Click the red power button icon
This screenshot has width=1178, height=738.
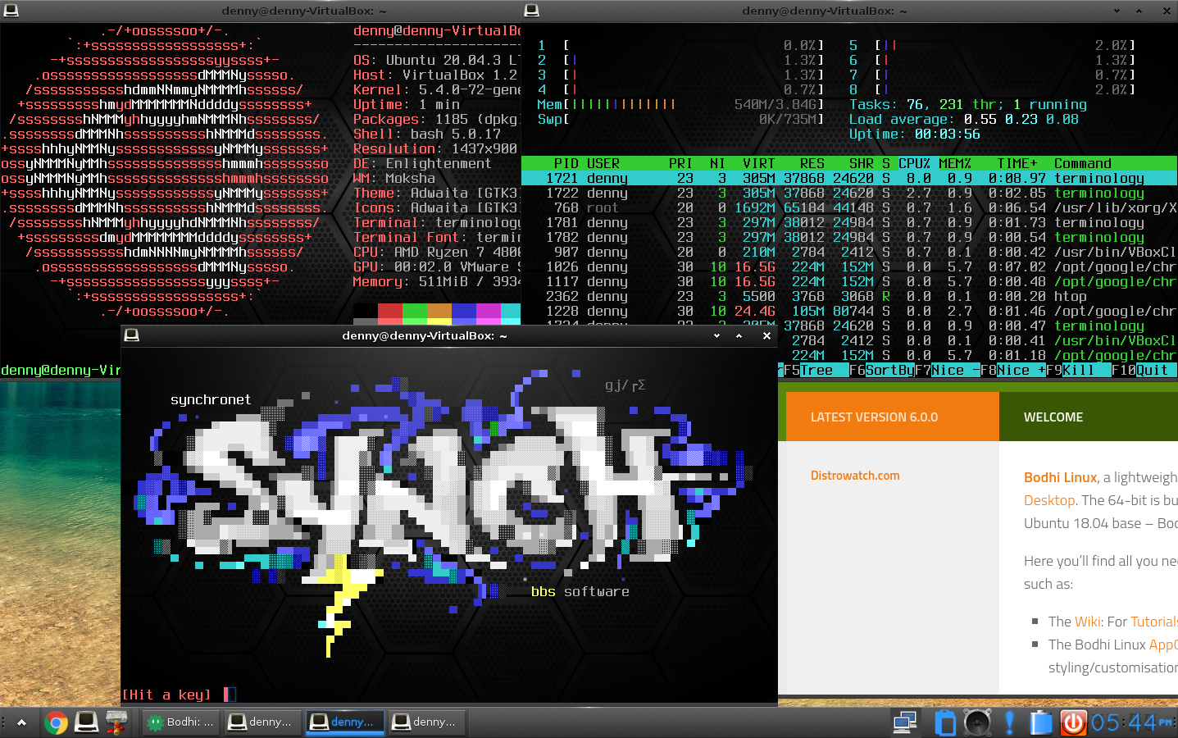[1073, 722]
